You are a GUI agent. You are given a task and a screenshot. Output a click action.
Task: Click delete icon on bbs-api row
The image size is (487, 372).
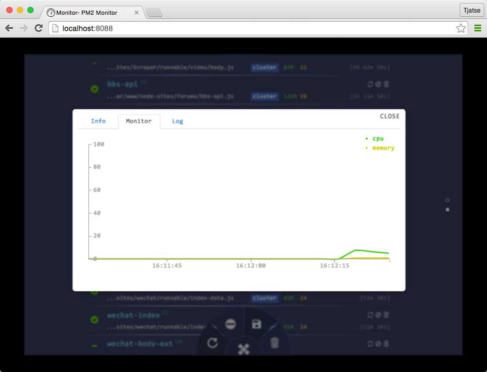[386, 84]
